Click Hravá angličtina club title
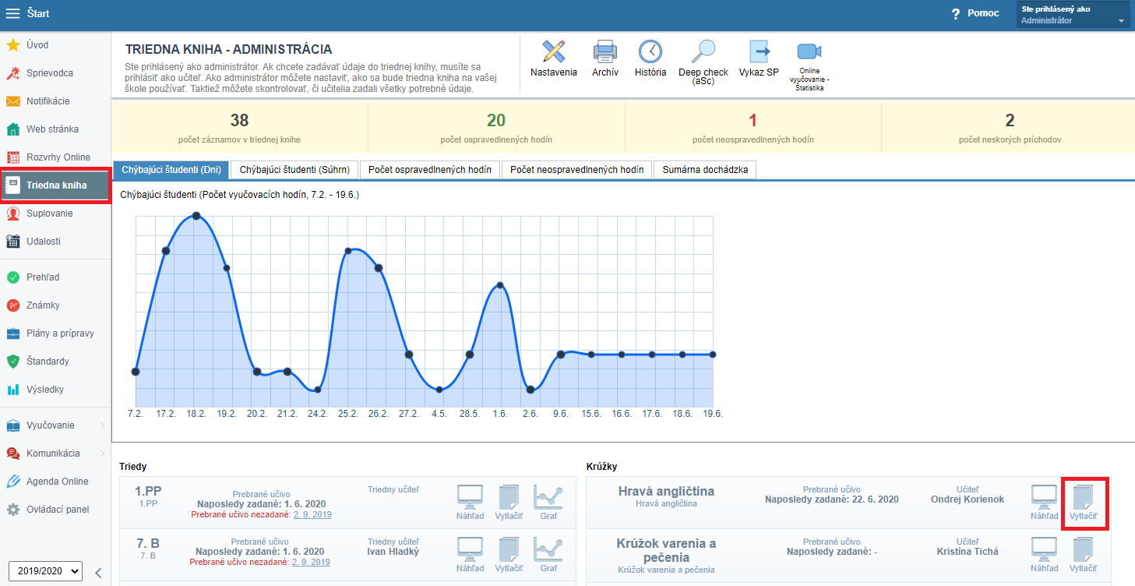1135x586 pixels. click(666, 492)
